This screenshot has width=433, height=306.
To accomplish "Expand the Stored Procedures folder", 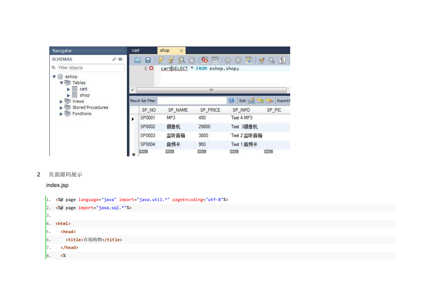I will 61,107.
